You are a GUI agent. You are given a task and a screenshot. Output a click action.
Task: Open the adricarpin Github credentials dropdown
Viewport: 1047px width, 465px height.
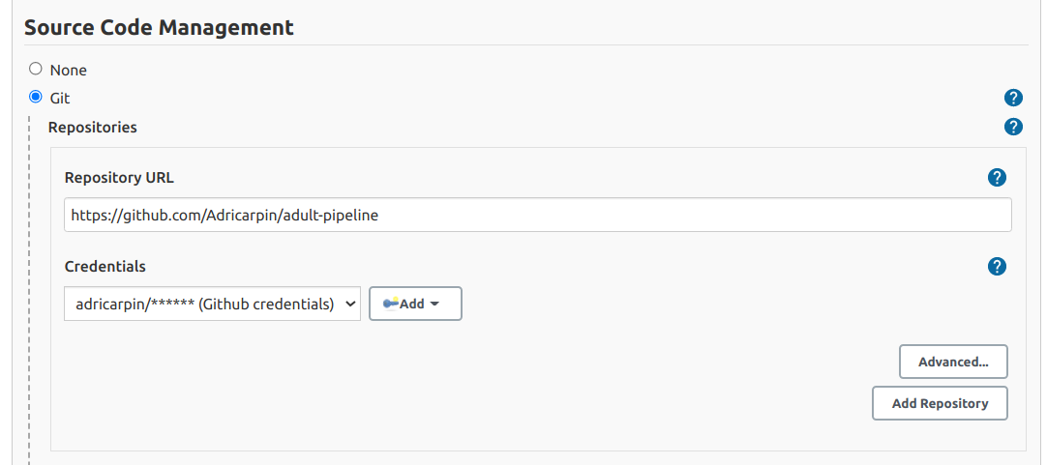point(212,304)
